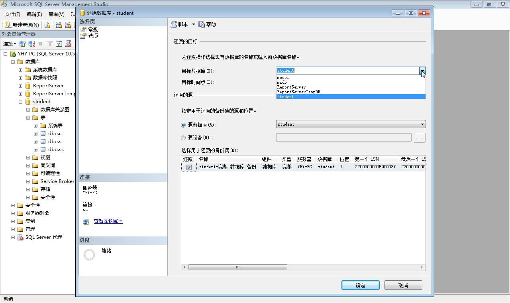
Task: Click the ReportServer database icon in tree
Action: 28,86
